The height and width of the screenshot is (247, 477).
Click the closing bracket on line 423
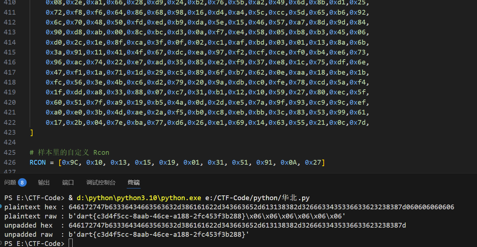point(32,132)
